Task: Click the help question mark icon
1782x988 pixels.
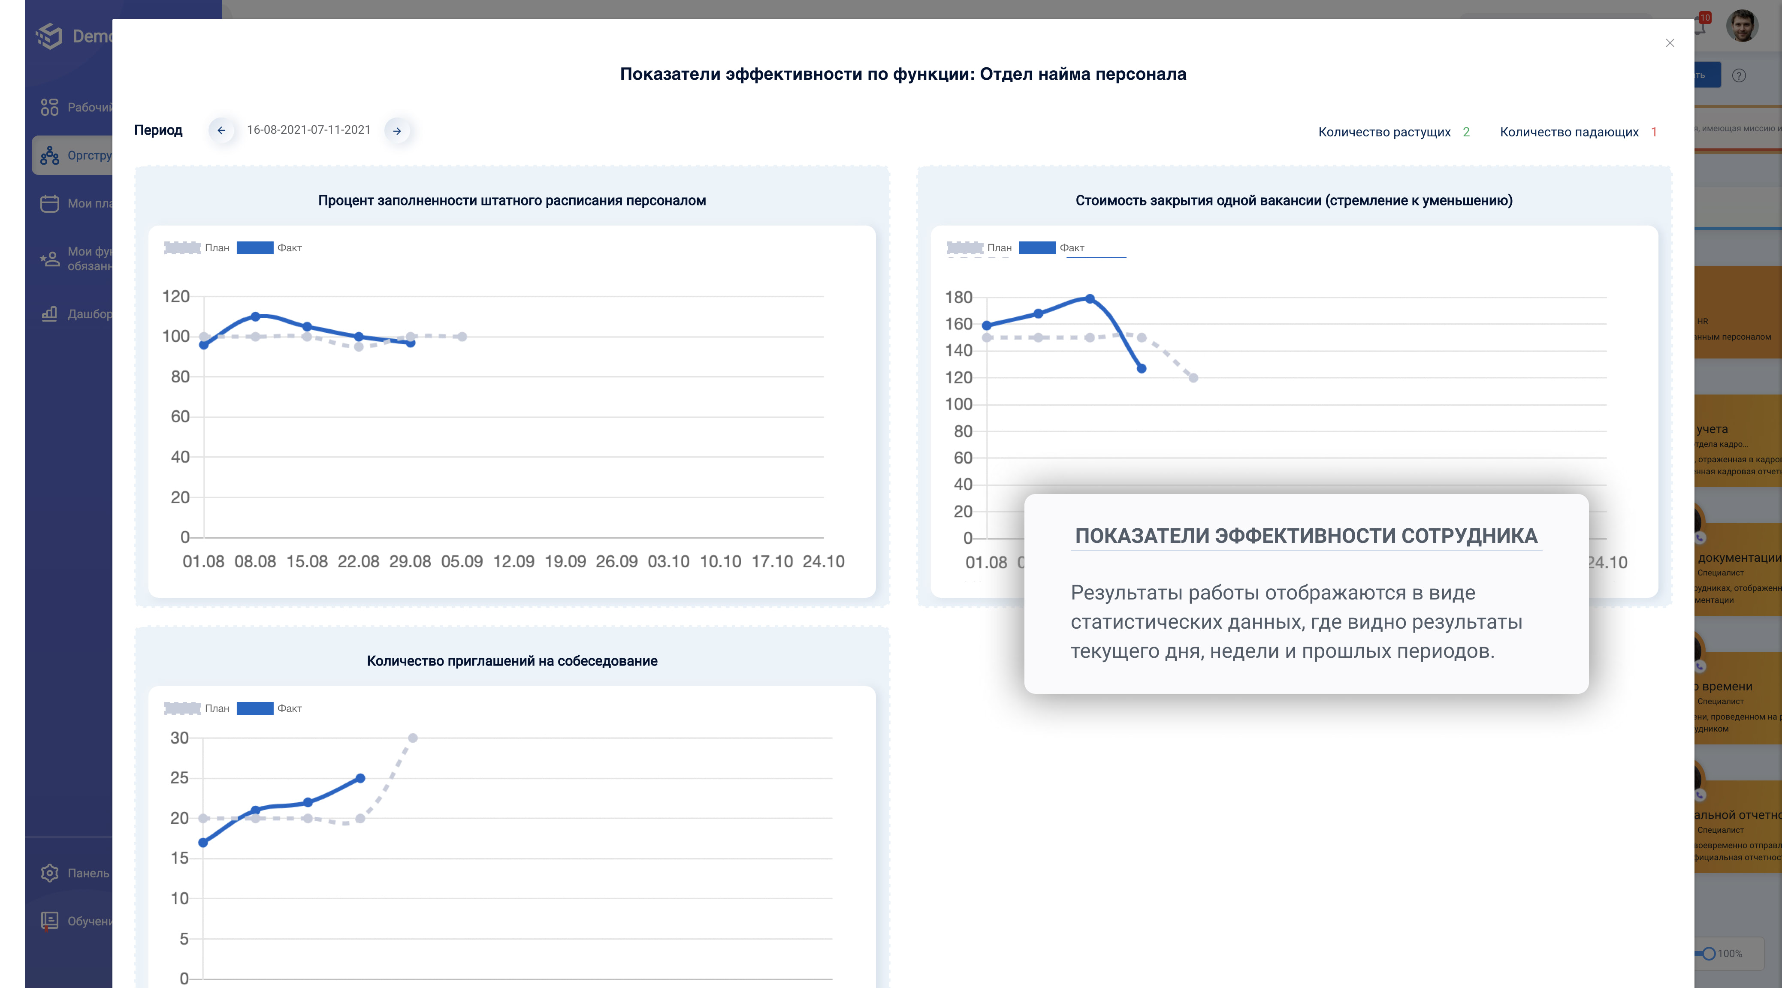Action: (x=1738, y=75)
